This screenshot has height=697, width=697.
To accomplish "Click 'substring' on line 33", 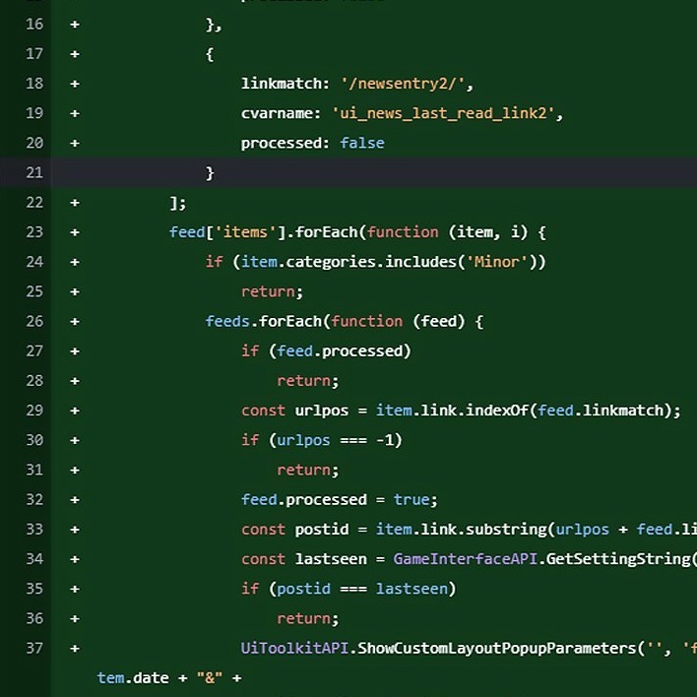I will click(x=506, y=530).
